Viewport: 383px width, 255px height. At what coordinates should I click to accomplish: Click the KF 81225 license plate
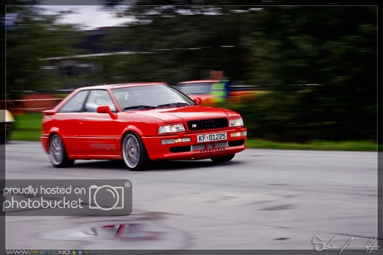coord(212,137)
